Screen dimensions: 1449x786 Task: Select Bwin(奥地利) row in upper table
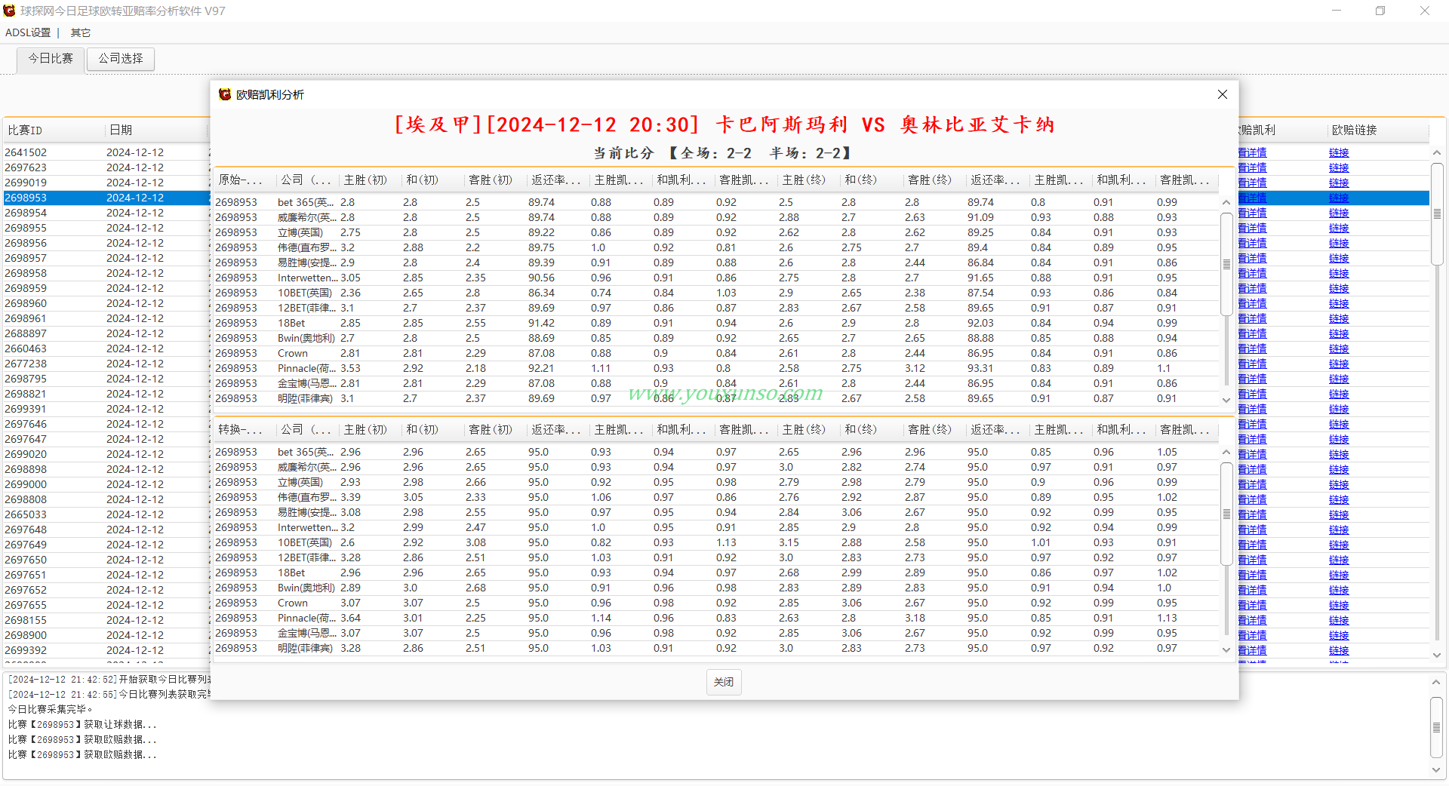click(x=716, y=338)
